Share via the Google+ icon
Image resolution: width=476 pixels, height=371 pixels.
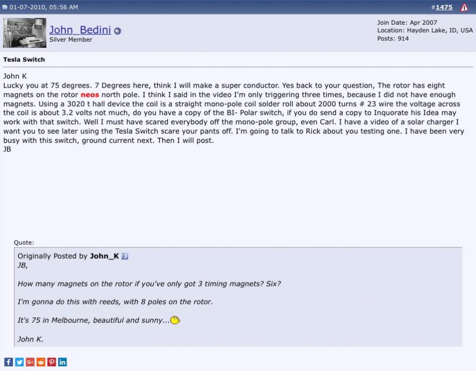tap(30, 362)
